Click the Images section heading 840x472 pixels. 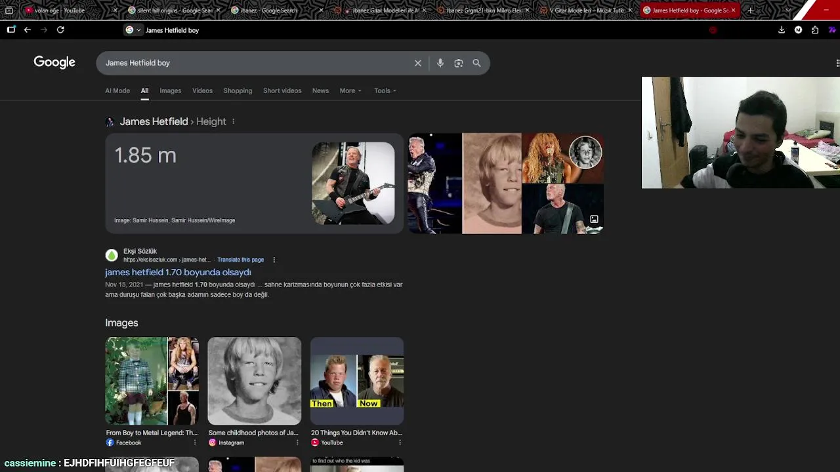[121, 323]
